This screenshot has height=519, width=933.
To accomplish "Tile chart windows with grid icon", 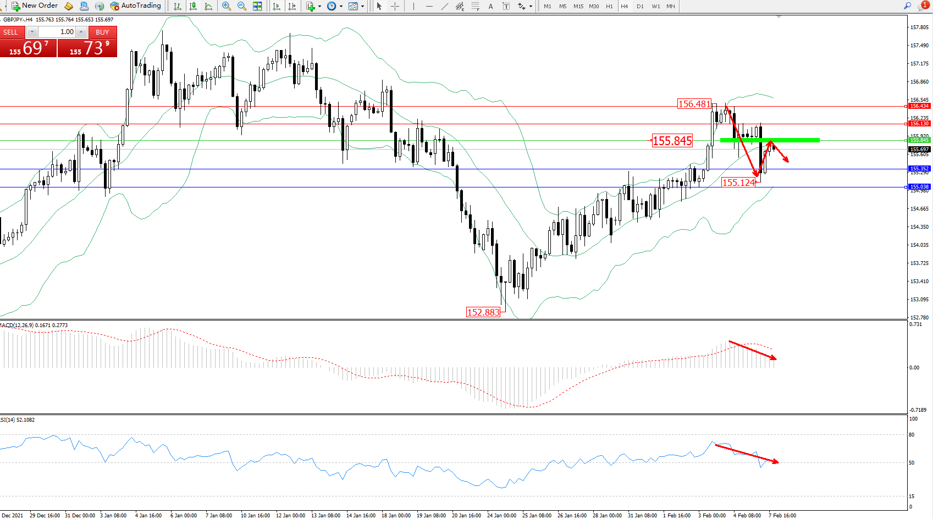I will 257,6.
